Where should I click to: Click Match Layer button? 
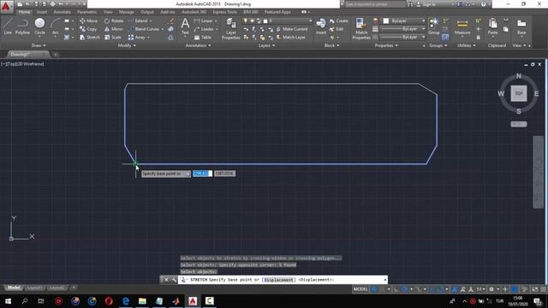pos(290,37)
